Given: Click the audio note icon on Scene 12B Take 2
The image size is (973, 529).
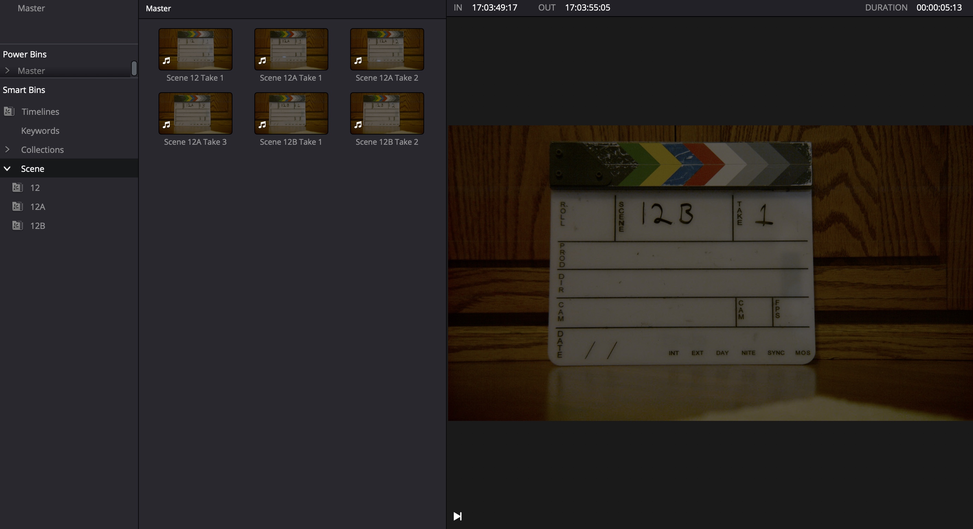Looking at the screenshot, I should click(x=359, y=125).
